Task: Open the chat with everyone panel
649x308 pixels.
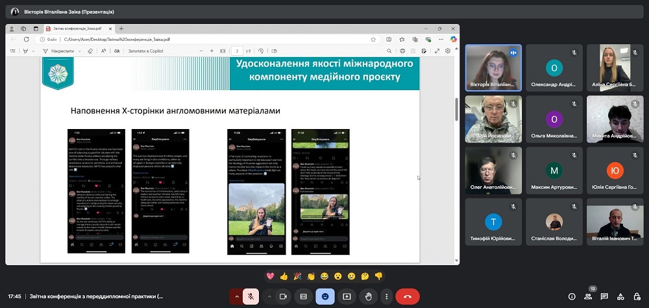Action: point(604,296)
